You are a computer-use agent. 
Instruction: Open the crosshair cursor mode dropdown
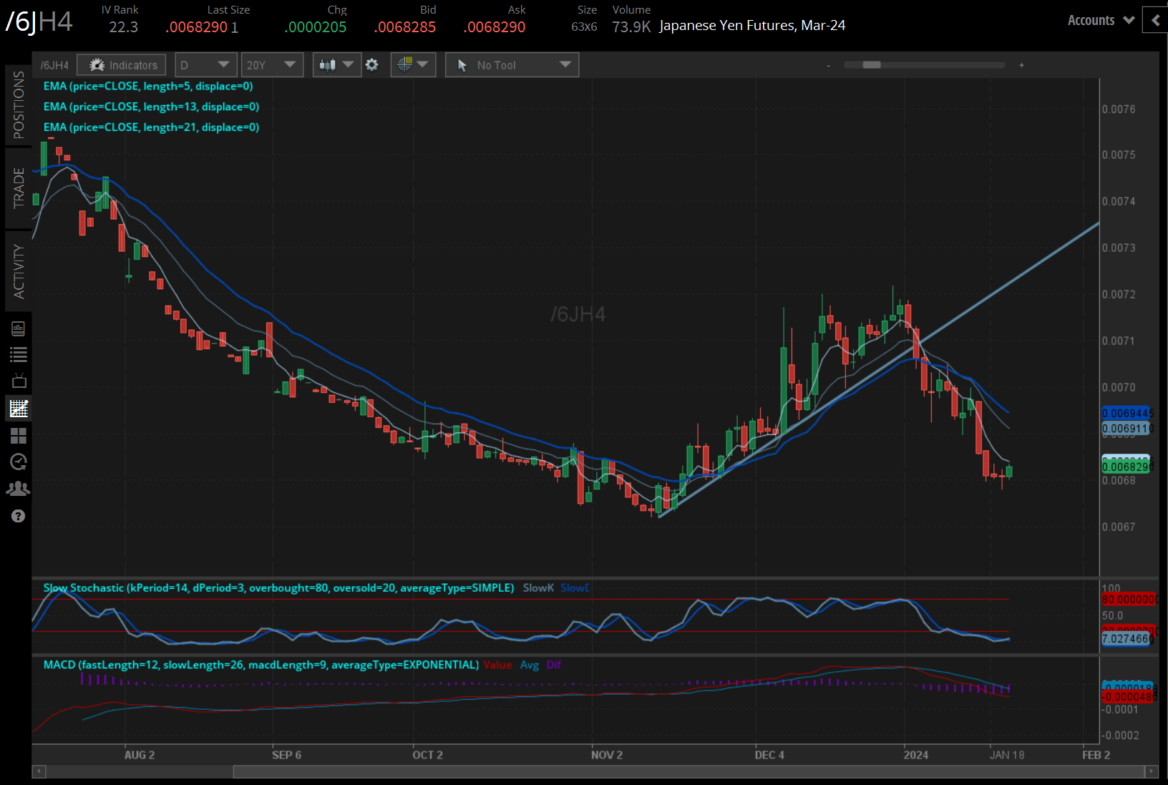(413, 65)
